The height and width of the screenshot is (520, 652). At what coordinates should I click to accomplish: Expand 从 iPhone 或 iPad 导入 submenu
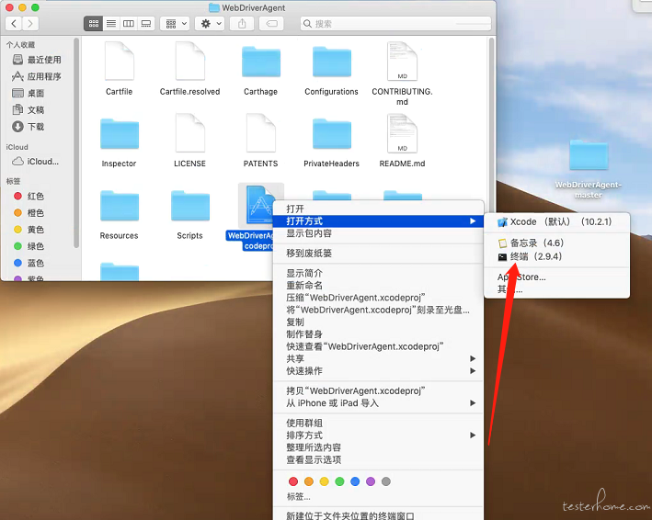(x=378, y=403)
